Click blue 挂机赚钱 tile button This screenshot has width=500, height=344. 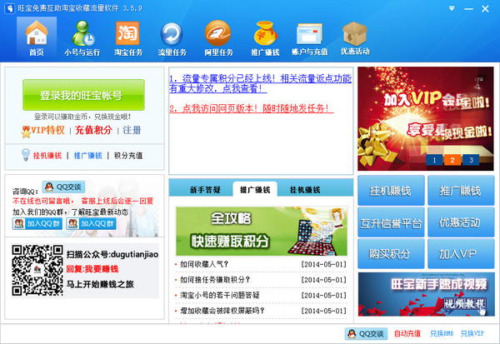coord(391,191)
